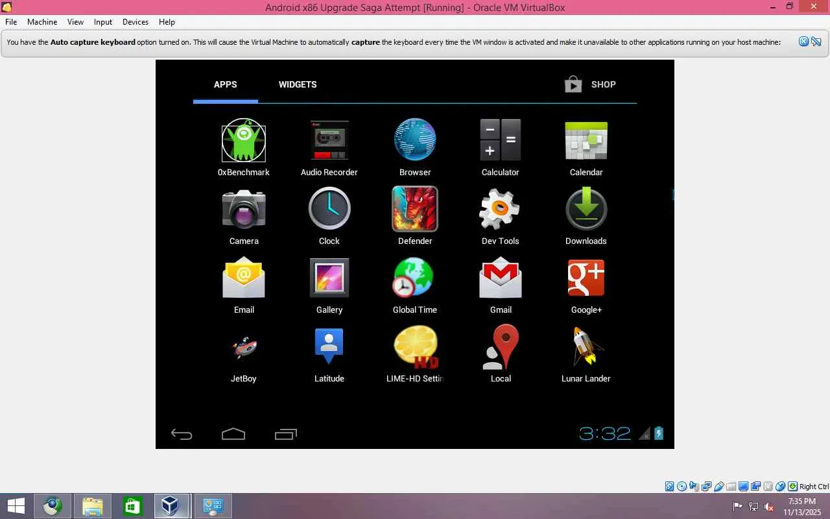
Task: Select the Apps tab
Action: 226,84
